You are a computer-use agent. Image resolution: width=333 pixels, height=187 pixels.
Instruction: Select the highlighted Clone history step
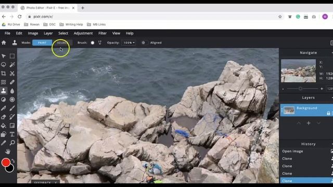[x=306, y=181]
